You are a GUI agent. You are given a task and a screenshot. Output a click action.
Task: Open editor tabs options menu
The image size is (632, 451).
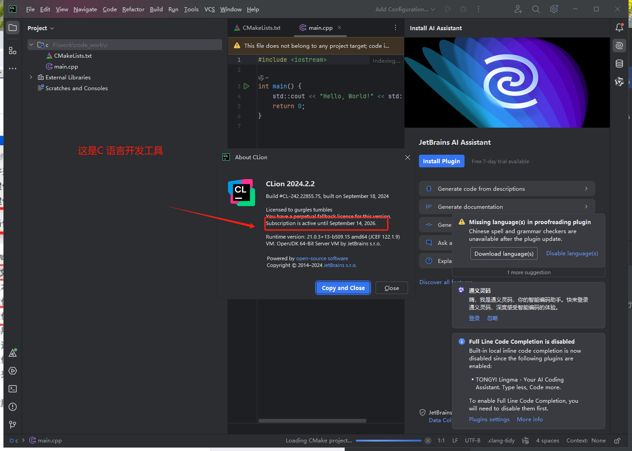[x=395, y=28]
